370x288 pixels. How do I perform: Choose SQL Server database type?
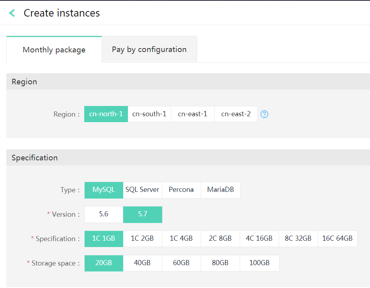coord(142,190)
